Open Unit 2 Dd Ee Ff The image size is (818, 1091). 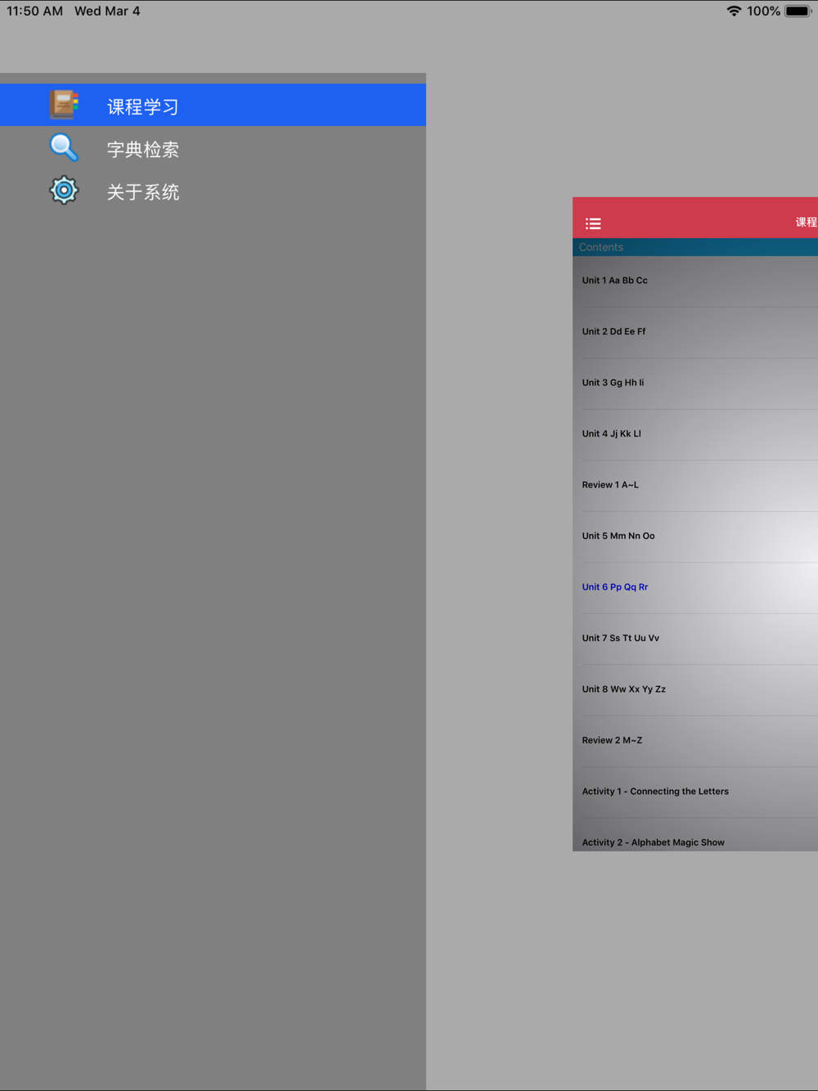pos(695,332)
